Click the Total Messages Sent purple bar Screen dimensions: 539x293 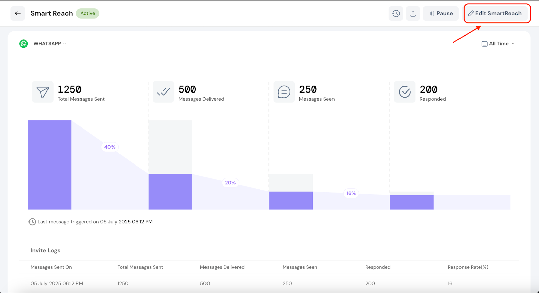[x=50, y=165]
